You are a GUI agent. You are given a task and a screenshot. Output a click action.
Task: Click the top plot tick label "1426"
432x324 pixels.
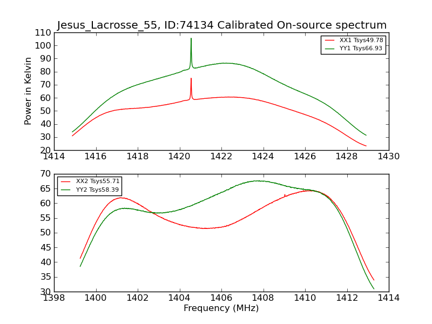[305, 157]
